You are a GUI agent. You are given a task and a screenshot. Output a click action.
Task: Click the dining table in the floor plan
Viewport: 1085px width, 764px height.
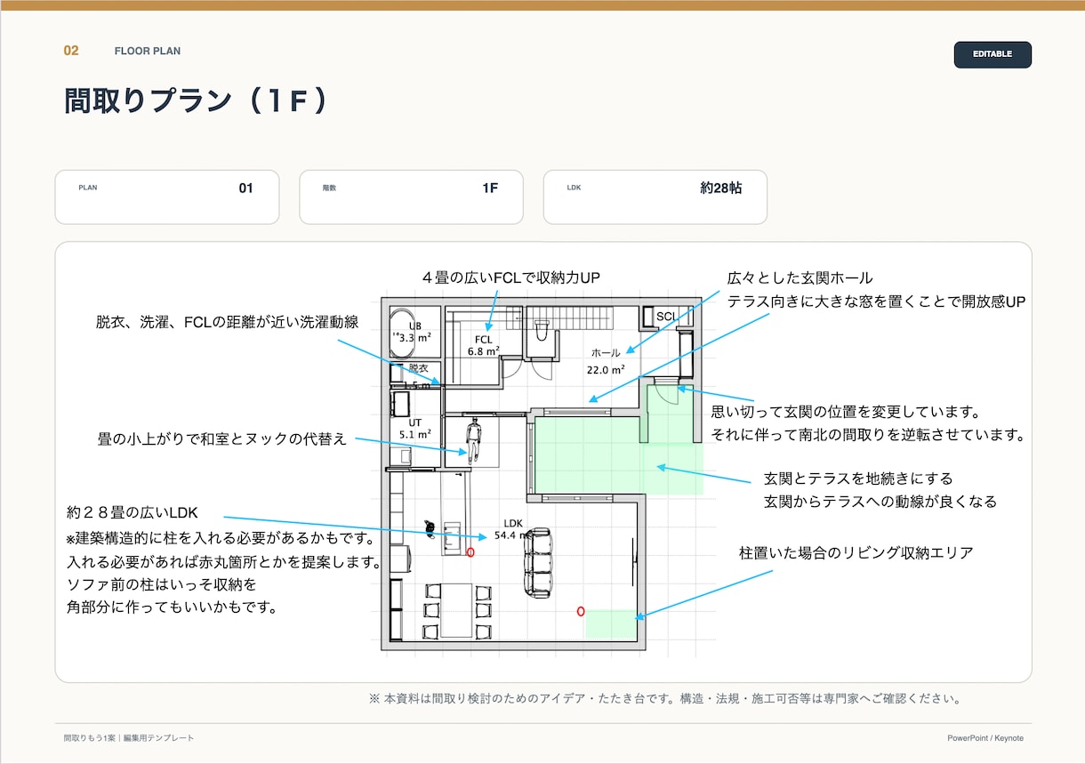pyautogui.click(x=457, y=610)
